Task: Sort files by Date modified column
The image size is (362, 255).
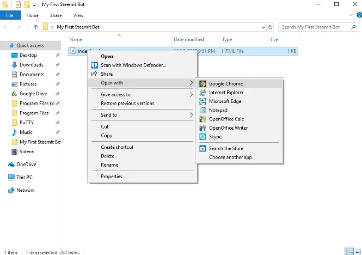Action: tap(189, 39)
